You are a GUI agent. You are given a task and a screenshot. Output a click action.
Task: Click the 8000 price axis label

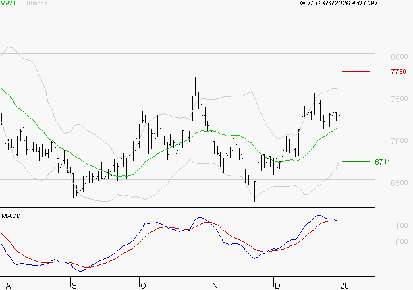pos(399,57)
